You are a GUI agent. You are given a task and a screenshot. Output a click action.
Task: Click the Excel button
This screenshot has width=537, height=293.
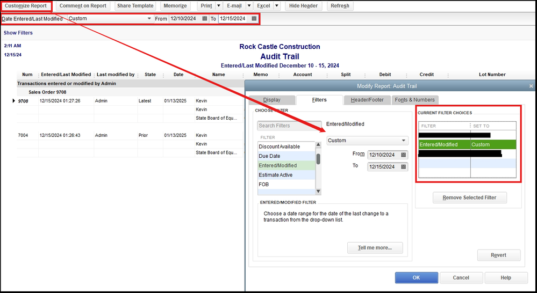point(263,6)
